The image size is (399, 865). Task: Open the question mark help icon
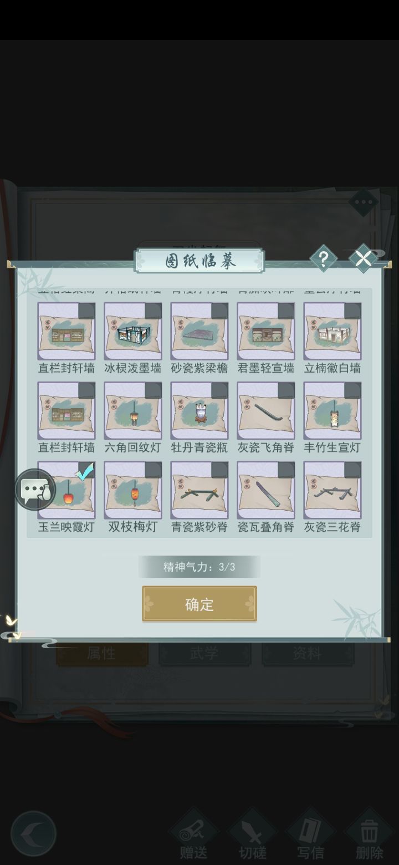tap(323, 258)
